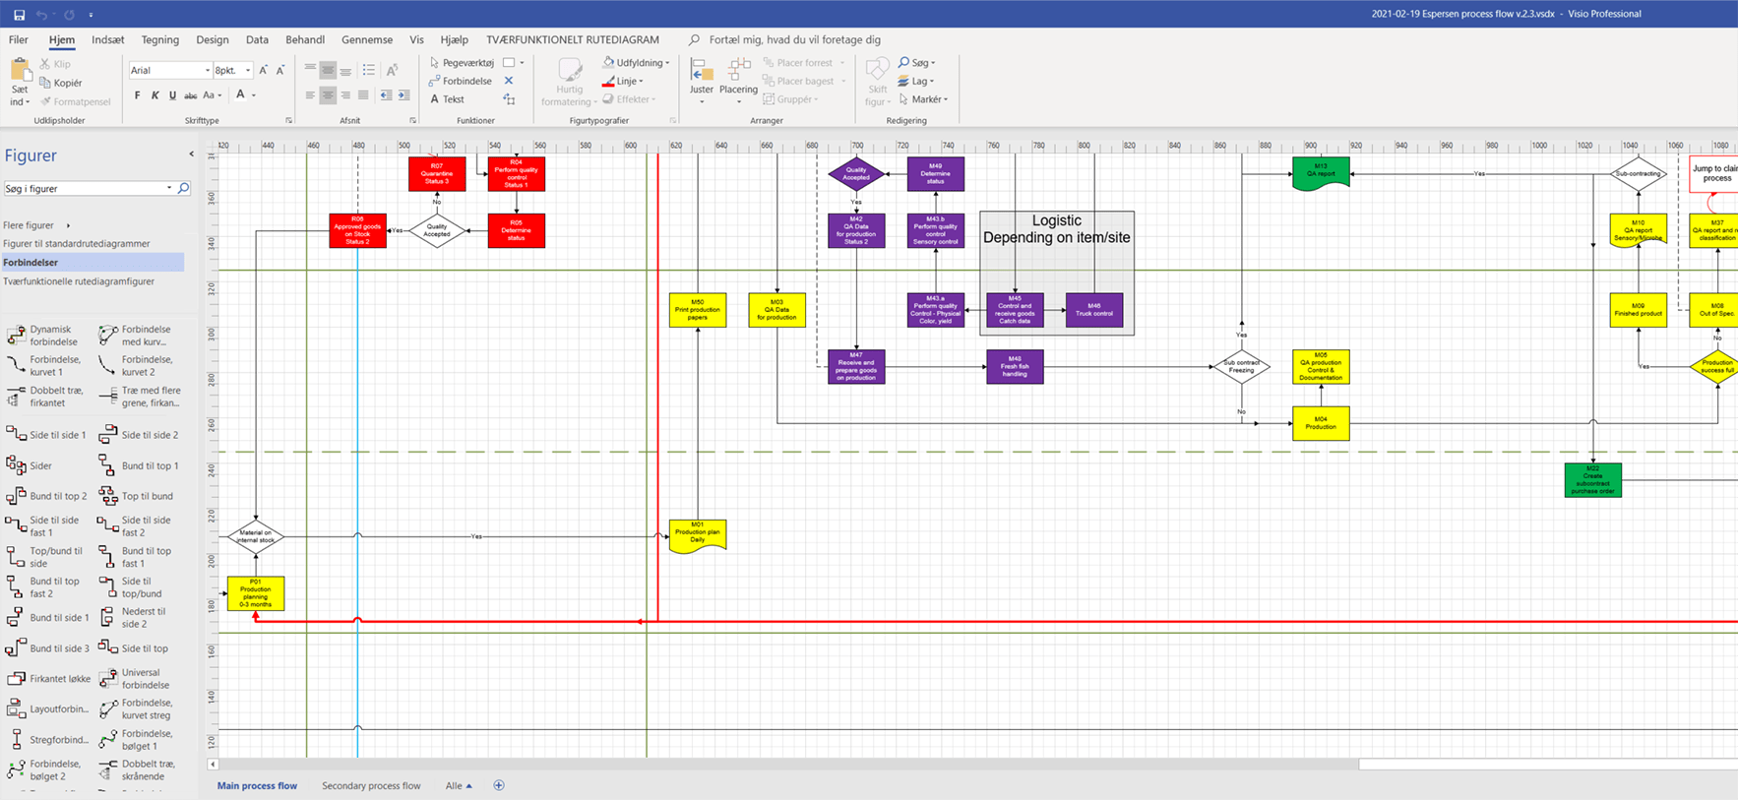Expand the Udfyldning fill dropdown
This screenshot has height=800, width=1738.
pyautogui.click(x=666, y=63)
